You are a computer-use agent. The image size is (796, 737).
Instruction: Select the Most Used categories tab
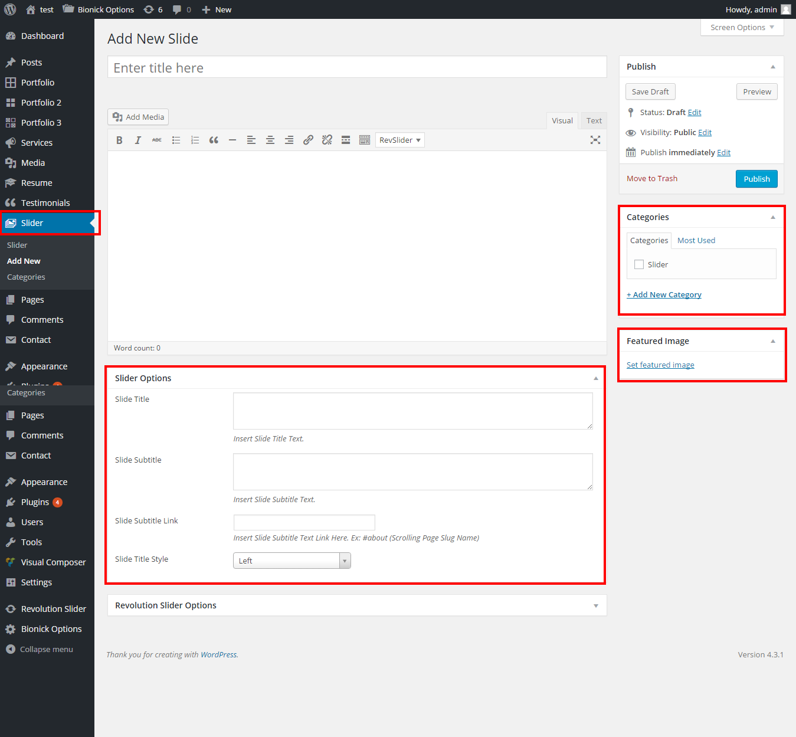[696, 241]
